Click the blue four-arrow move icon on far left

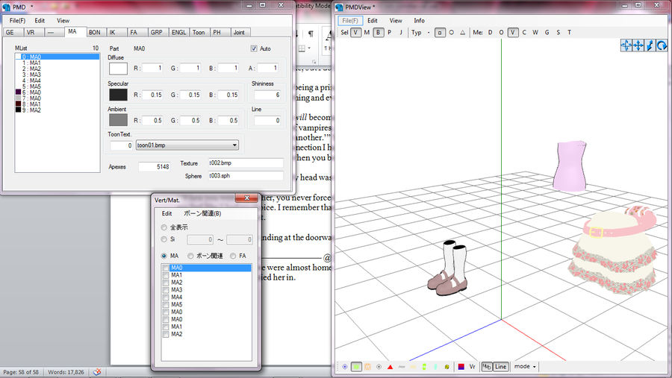tap(626, 45)
